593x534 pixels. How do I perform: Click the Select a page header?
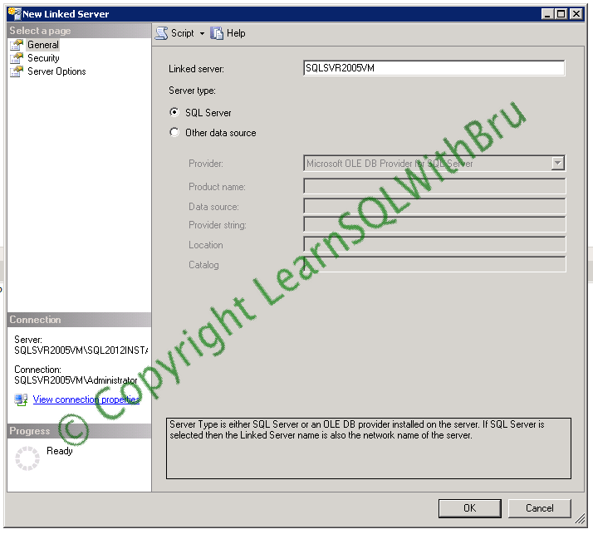tap(79, 31)
